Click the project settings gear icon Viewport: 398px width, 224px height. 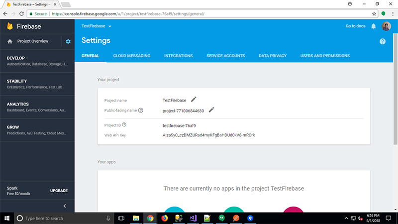tap(68, 41)
